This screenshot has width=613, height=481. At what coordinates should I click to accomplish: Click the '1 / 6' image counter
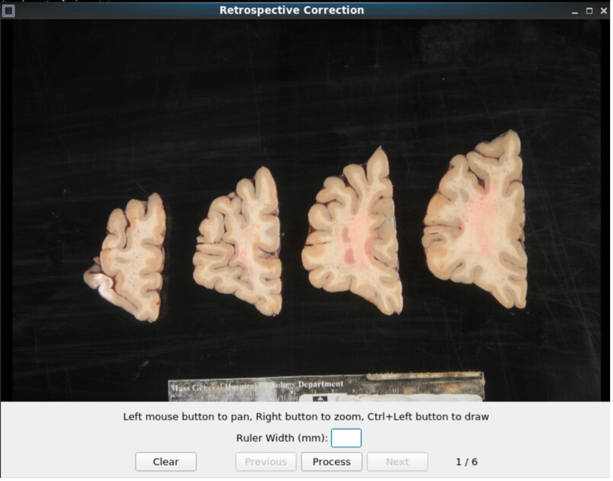pyautogui.click(x=467, y=462)
